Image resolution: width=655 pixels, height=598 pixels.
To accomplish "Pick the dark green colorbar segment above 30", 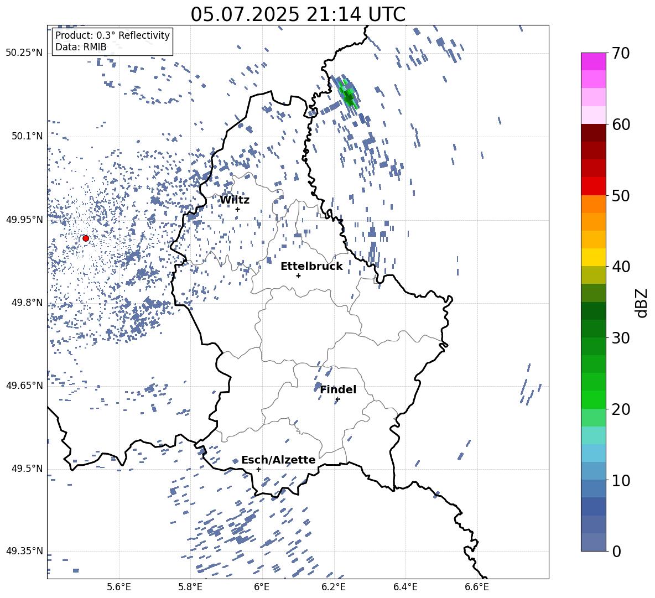I will point(594,329).
